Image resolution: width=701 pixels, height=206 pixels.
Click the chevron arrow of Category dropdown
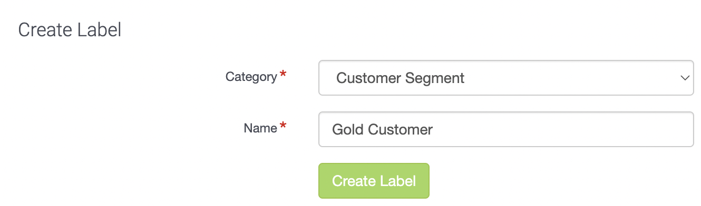click(685, 78)
